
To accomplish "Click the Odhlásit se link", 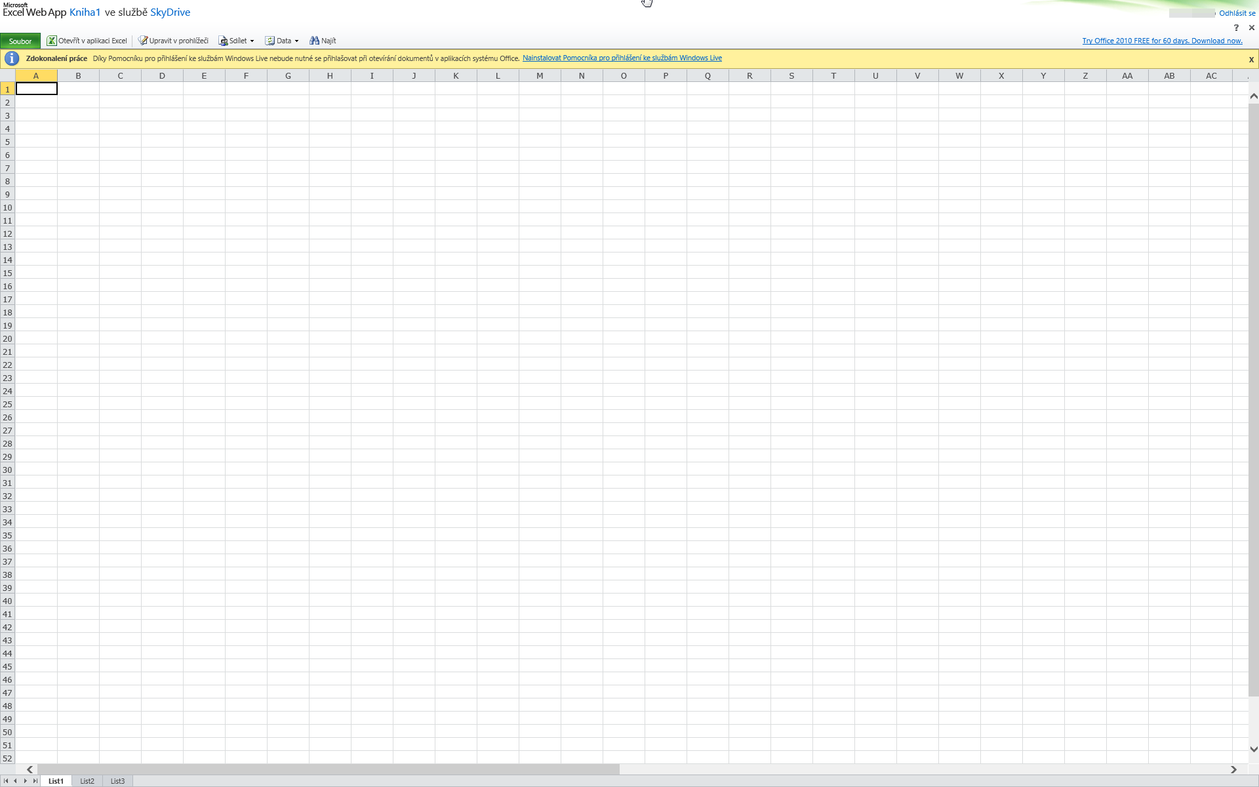I will click(x=1237, y=13).
